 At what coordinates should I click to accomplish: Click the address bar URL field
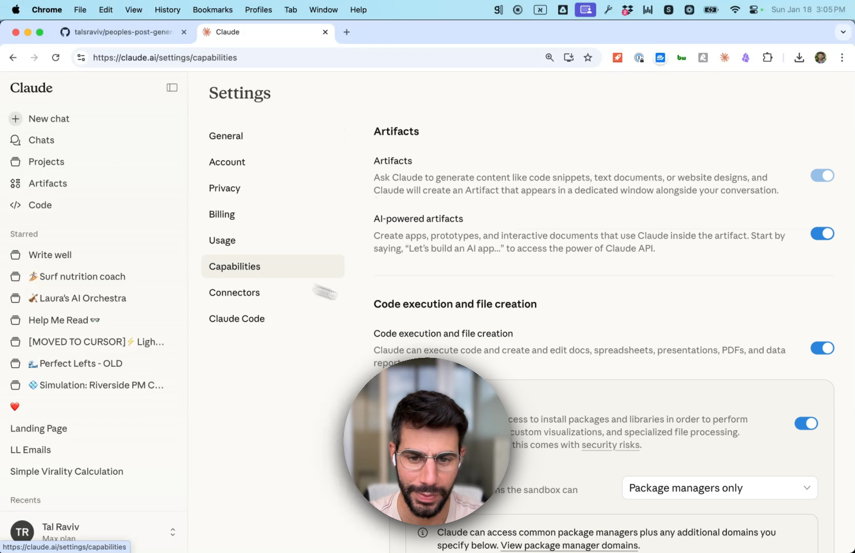pos(308,58)
